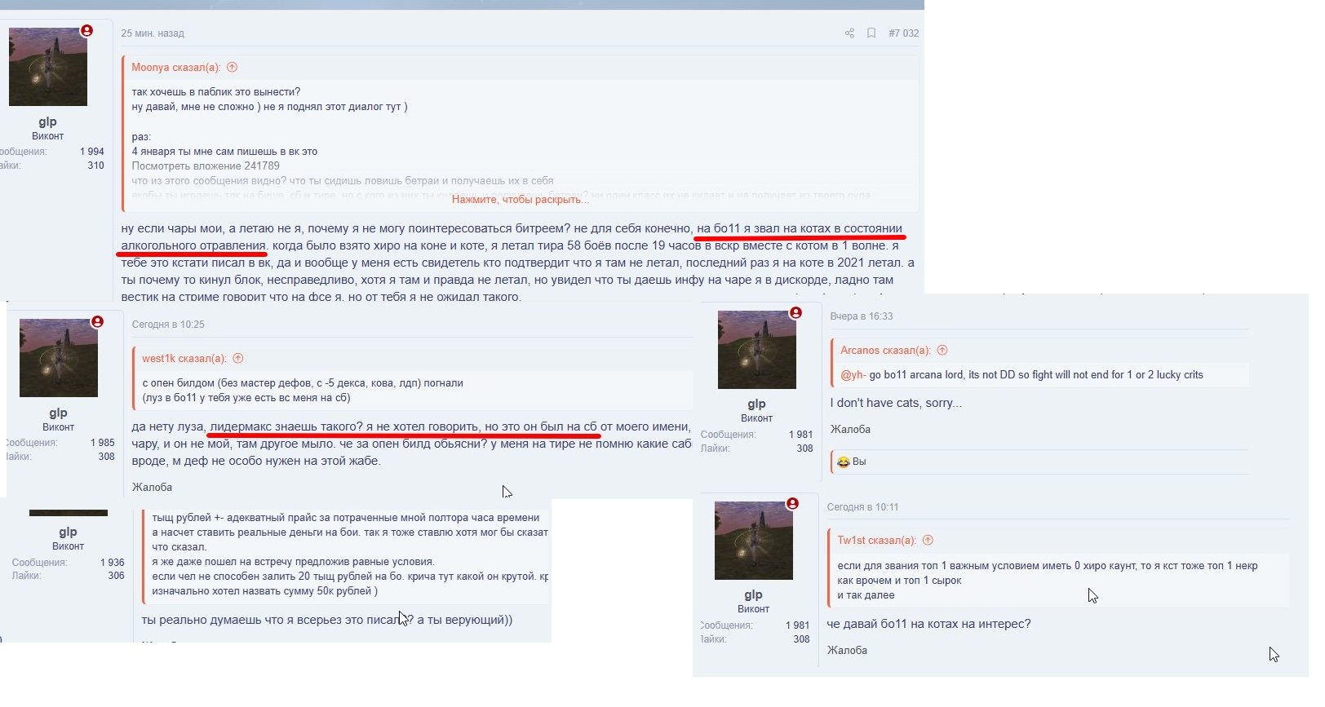Viewport: 1325px width, 707px height.
Task: Click the "25 мин. назад" timestamp
Action: pyautogui.click(x=153, y=33)
